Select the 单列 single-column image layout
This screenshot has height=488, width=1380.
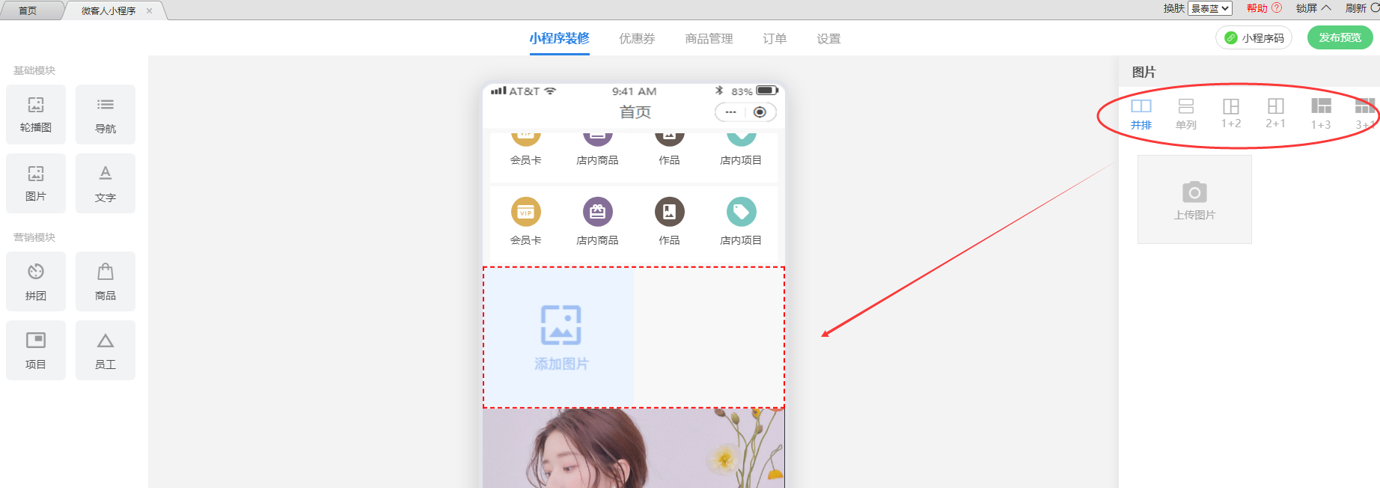[x=1186, y=114]
